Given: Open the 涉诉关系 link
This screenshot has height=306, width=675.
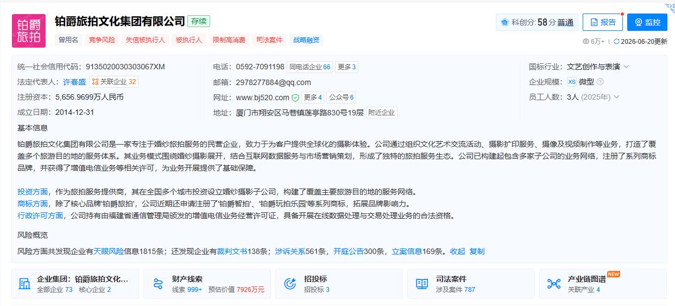Looking at the screenshot, I should click(x=290, y=251).
